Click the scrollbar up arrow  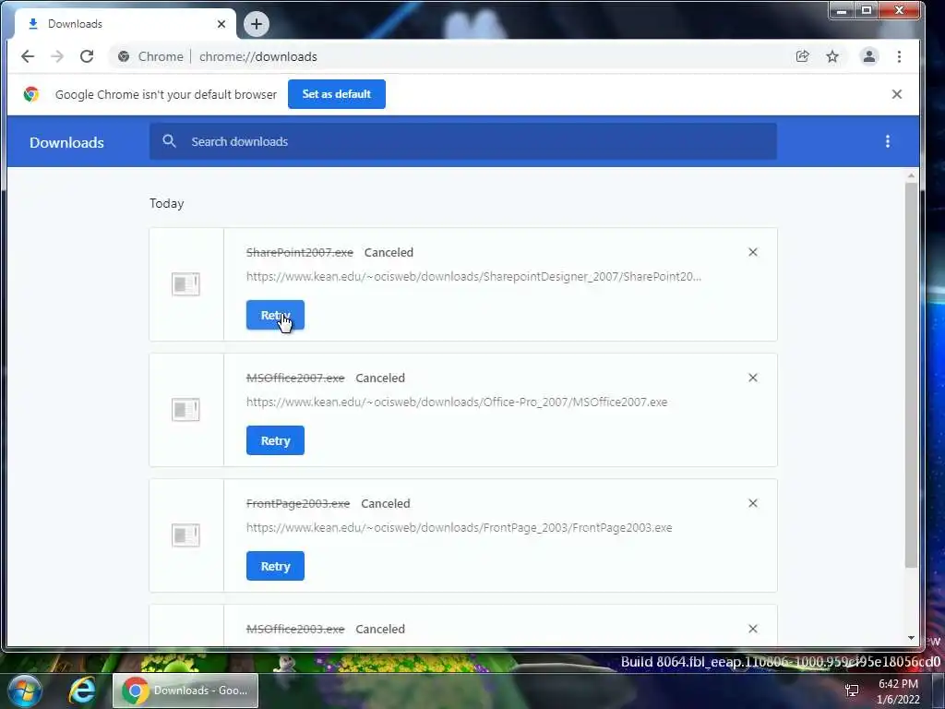[911, 175]
